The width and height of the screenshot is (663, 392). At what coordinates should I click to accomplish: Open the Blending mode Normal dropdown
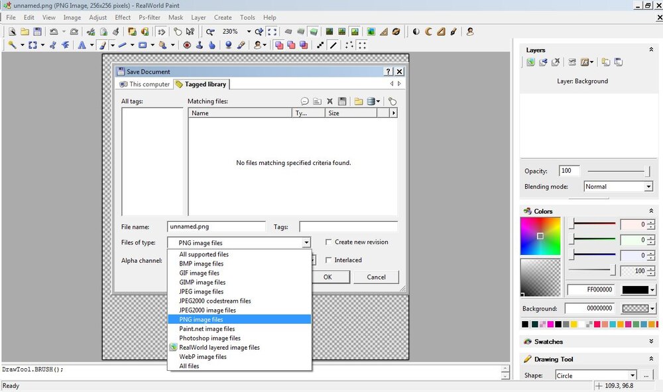point(618,186)
